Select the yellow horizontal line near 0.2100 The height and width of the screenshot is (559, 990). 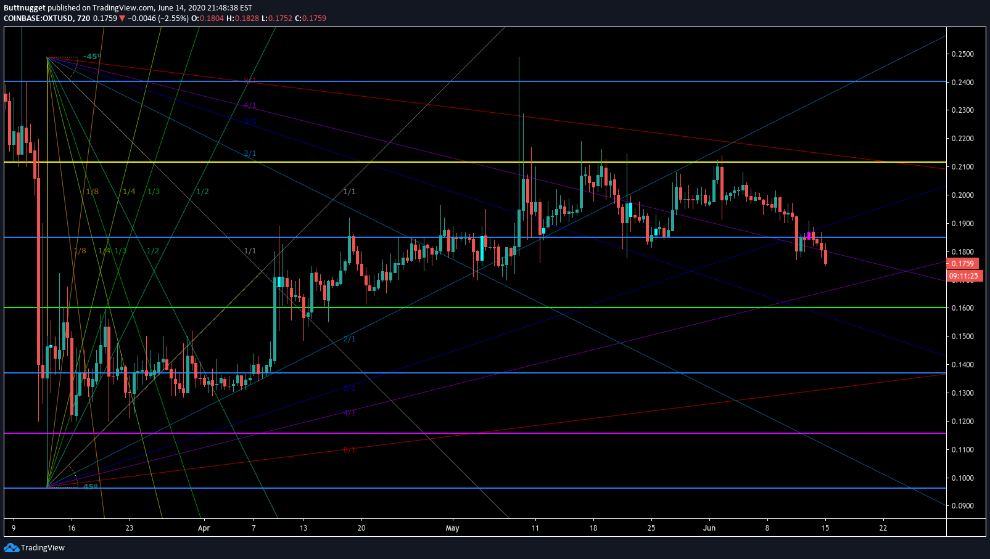pos(475,162)
